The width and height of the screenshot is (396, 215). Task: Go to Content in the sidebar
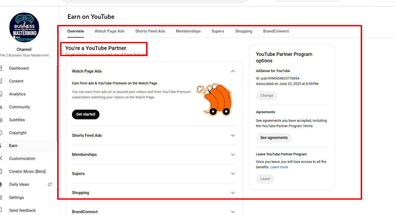[16, 81]
